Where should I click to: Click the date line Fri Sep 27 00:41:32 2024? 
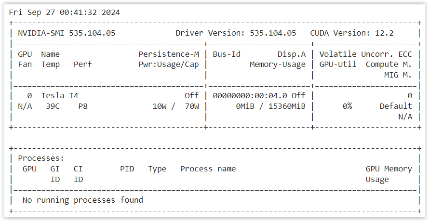(x=65, y=13)
